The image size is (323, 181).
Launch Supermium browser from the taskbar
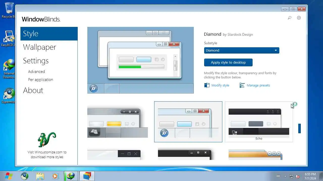25,176
